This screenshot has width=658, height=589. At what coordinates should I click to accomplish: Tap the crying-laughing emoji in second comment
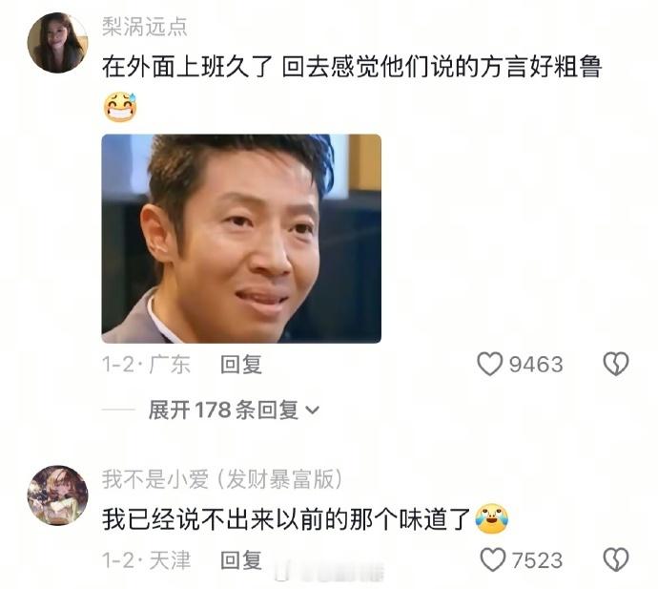(x=491, y=518)
